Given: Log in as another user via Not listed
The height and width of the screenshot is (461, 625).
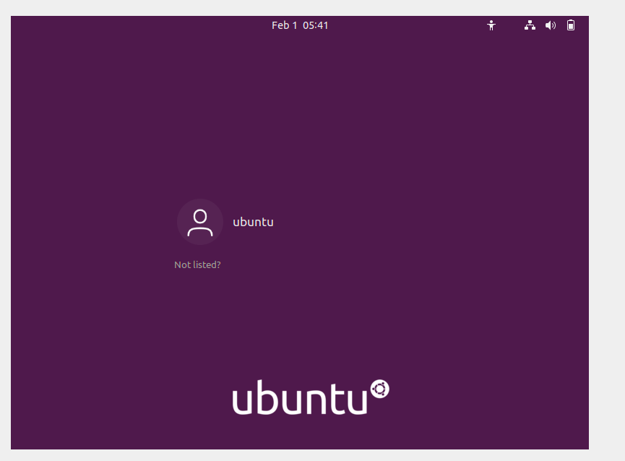Looking at the screenshot, I should coord(197,264).
